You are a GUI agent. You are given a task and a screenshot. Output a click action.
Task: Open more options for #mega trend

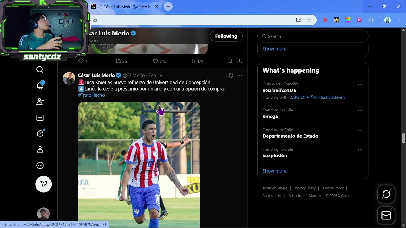pos(360,111)
